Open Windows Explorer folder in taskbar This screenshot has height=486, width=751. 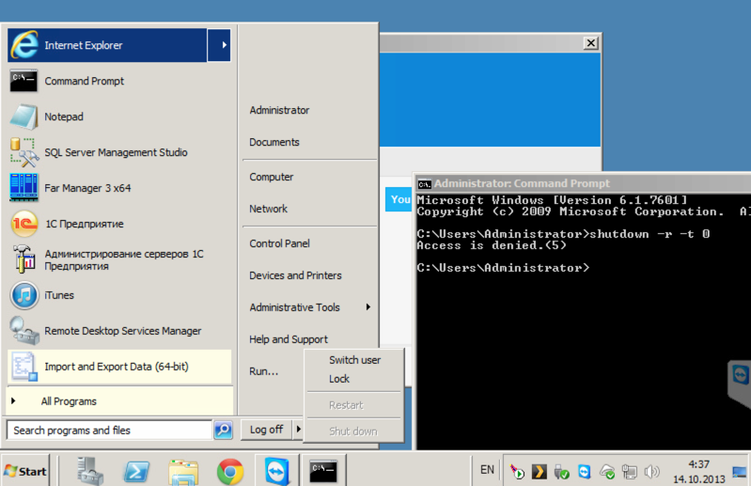pos(183,472)
